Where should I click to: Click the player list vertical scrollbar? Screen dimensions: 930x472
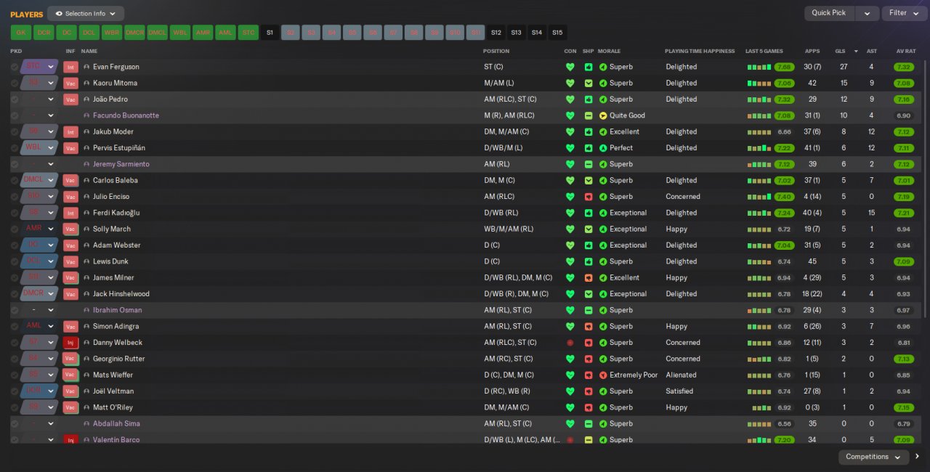(924, 189)
